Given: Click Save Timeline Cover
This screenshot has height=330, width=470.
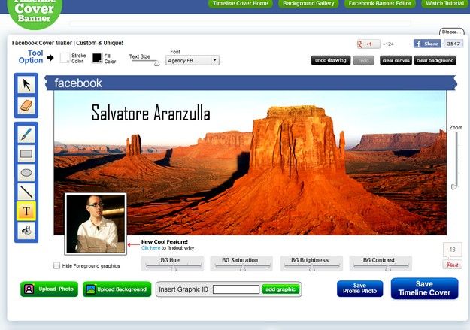Looking at the screenshot, I should [424, 289].
